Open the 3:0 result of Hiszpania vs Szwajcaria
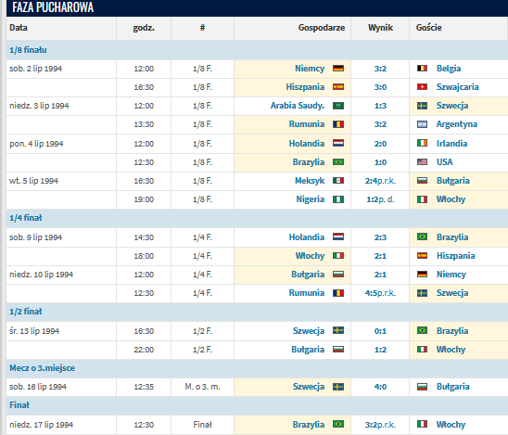Viewport: 508px width, 435px height. pyautogui.click(x=380, y=87)
